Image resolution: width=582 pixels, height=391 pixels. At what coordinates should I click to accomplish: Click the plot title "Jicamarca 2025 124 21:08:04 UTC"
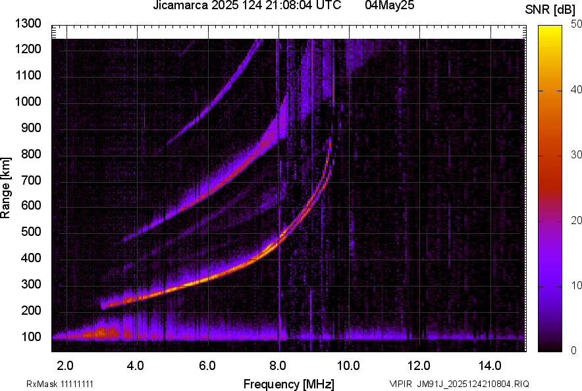[x=247, y=5]
